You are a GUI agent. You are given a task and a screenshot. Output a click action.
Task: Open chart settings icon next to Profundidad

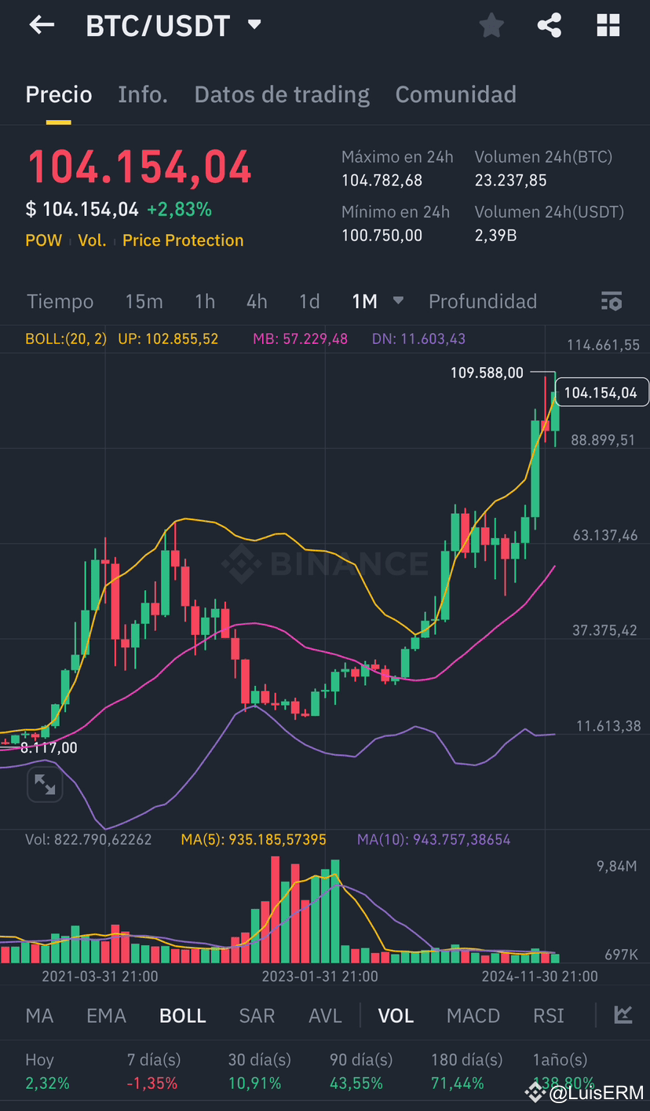tap(611, 301)
